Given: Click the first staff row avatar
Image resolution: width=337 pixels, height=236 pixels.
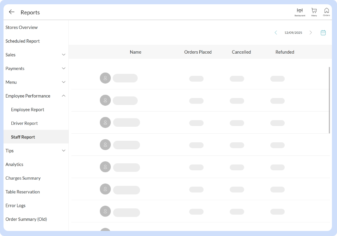Looking at the screenshot, I should 105,78.
